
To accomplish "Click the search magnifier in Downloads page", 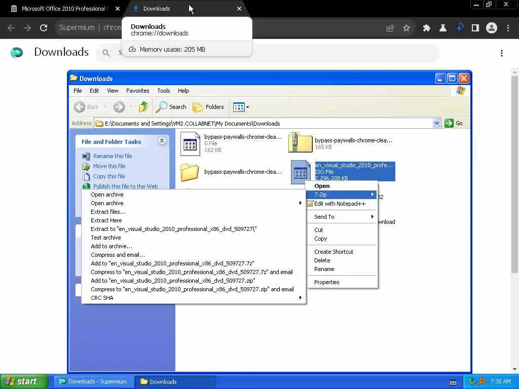I will (106, 53).
